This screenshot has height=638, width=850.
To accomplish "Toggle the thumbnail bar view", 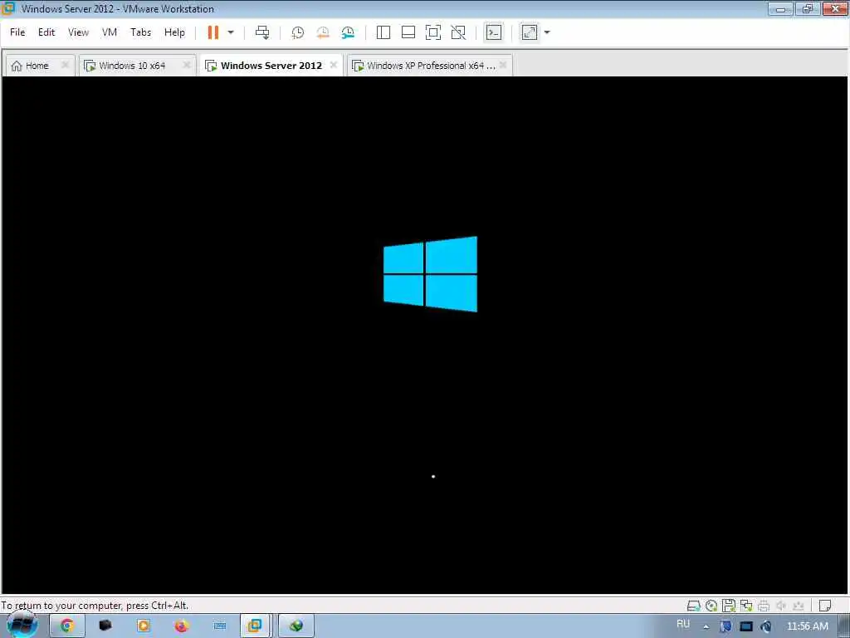I will point(408,32).
